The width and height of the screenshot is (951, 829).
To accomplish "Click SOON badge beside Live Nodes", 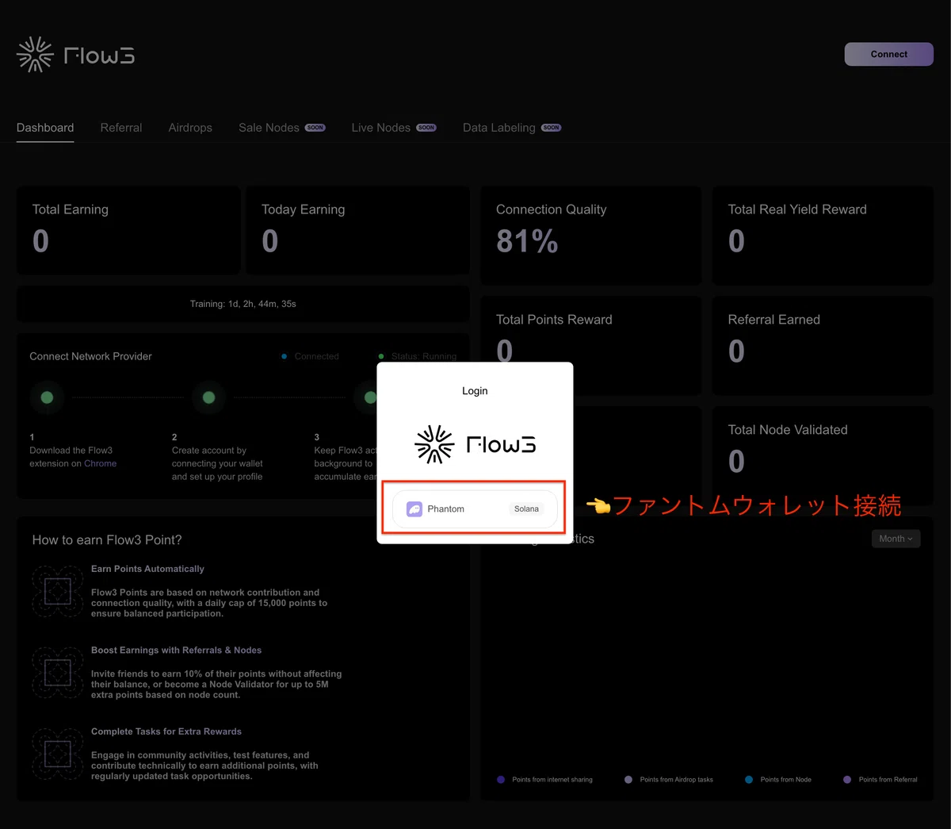I will (x=426, y=128).
